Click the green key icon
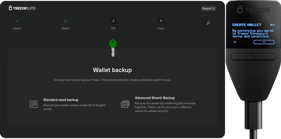Image resolution: width=281 pixels, height=139 pixels. pyautogui.click(x=113, y=48)
